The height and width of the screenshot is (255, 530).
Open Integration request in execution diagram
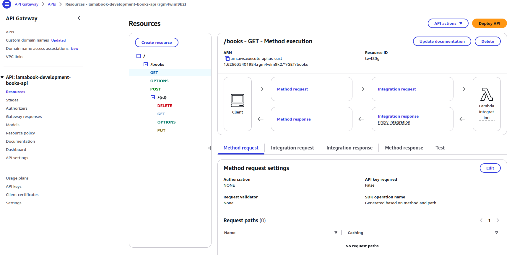397,89
